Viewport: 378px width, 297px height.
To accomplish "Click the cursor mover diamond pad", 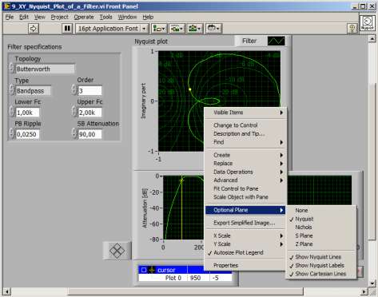I will click(x=117, y=251).
